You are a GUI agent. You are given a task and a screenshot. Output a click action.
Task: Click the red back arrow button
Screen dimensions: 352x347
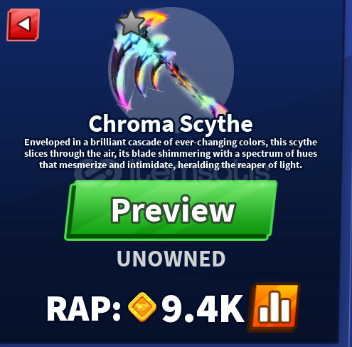pyautogui.click(x=23, y=25)
